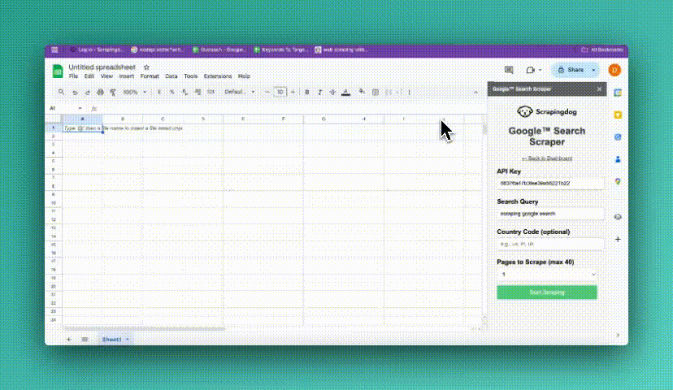Open the Format menu
673x390 pixels.
pos(150,76)
